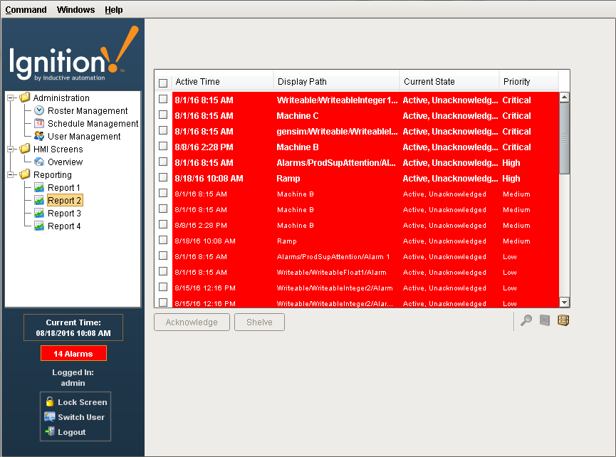The image size is (616, 457).
Task: View shelved alarms via shelf icon
Action: pos(563,320)
